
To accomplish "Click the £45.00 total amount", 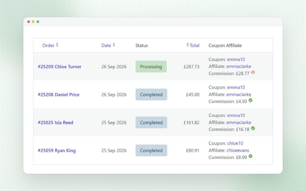I will click(x=193, y=94).
